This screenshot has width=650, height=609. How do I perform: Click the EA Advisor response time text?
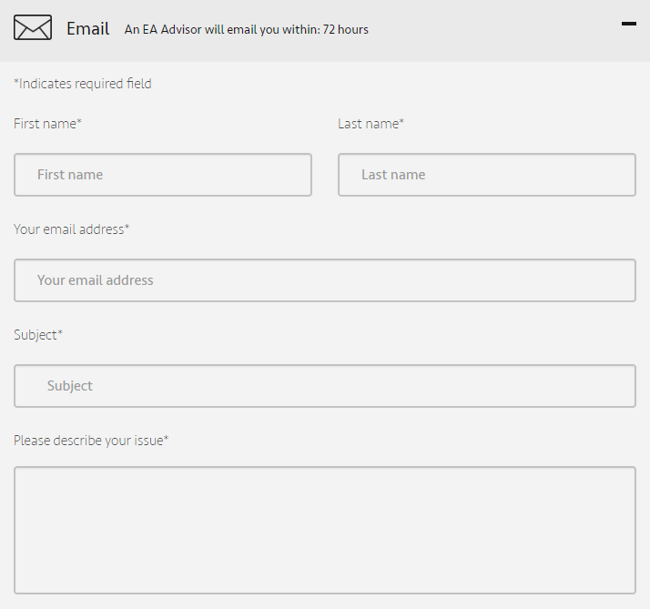(246, 29)
